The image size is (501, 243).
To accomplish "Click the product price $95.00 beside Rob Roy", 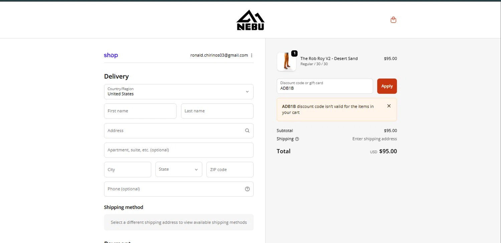I will coord(390,59).
